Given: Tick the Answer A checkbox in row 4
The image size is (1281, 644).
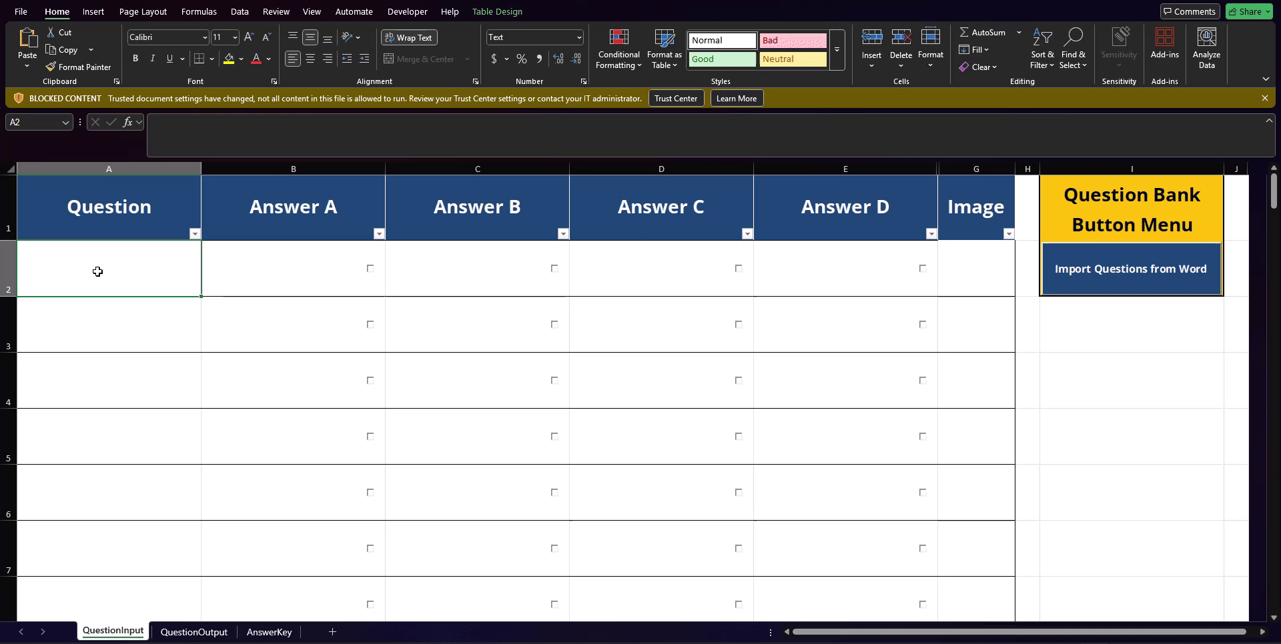Looking at the screenshot, I should [x=370, y=381].
